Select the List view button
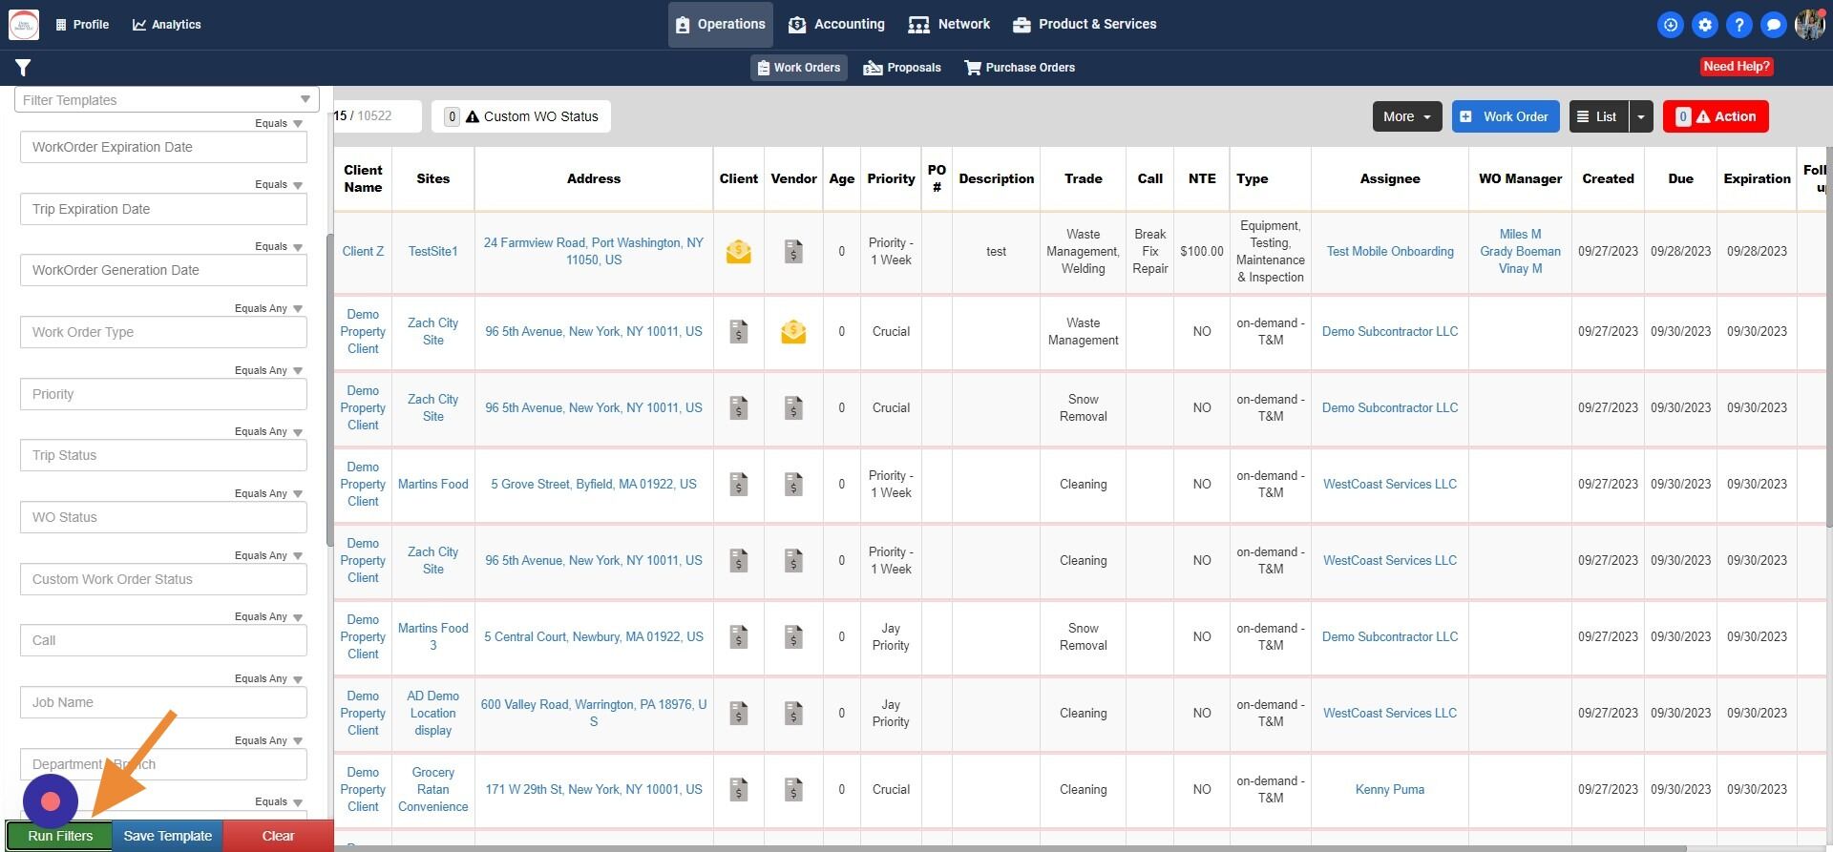The image size is (1833, 852). click(1599, 116)
